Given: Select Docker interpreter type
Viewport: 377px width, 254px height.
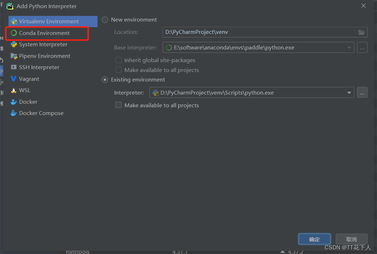Looking at the screenshot, I should [53, 102].
